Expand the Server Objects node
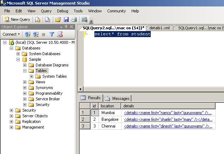This screenshot has width=224, height=154. point(11,116)
